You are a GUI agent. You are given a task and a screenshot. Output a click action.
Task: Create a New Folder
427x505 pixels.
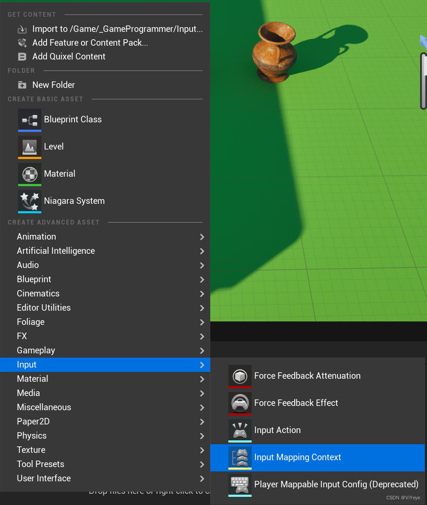(x=105, y=85)
